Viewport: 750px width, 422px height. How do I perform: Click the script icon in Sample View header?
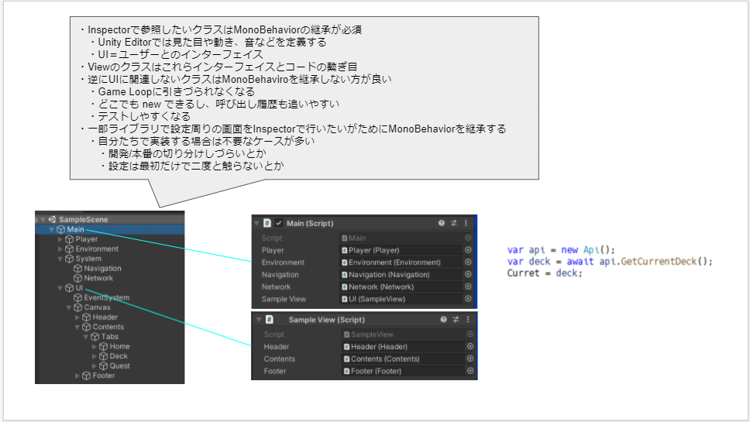point(270,319)
